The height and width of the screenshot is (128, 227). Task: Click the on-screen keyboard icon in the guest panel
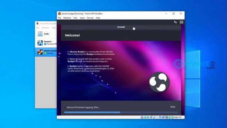click(181, 22)
